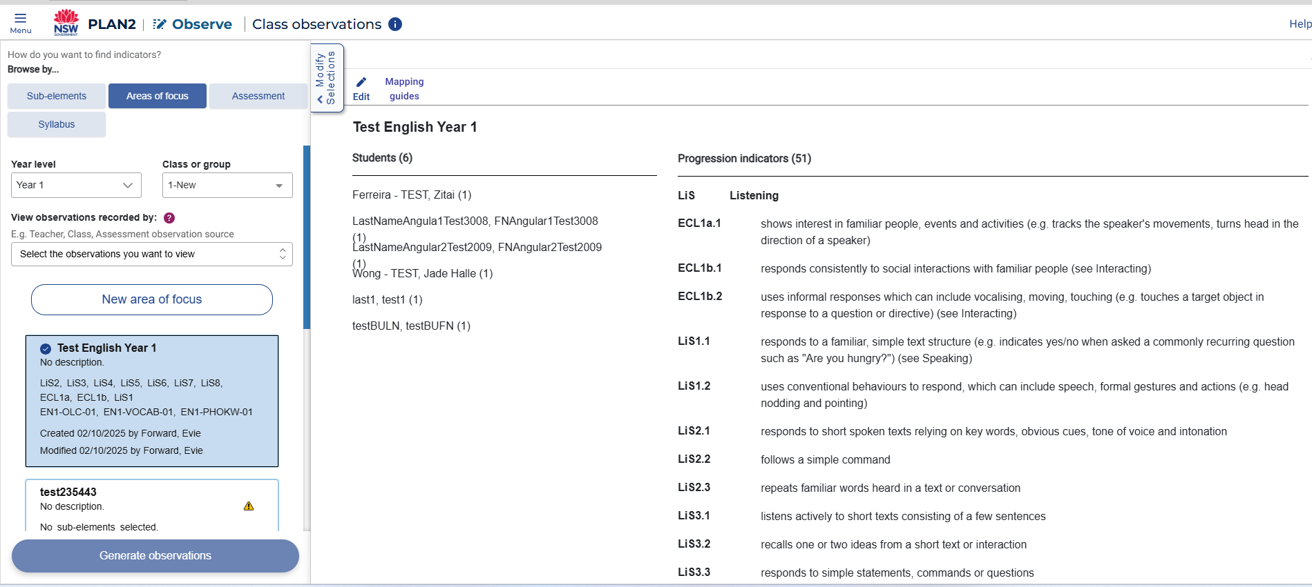Click Progression indicators (51) heading
The width and height of the screenshot is (1312, 587).
(744, 159)
